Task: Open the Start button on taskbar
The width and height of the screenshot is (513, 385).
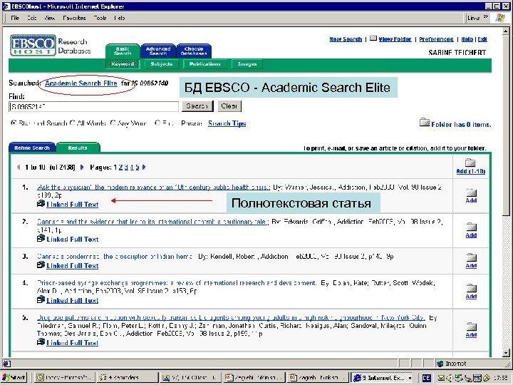Action: [x=14, y=377]
